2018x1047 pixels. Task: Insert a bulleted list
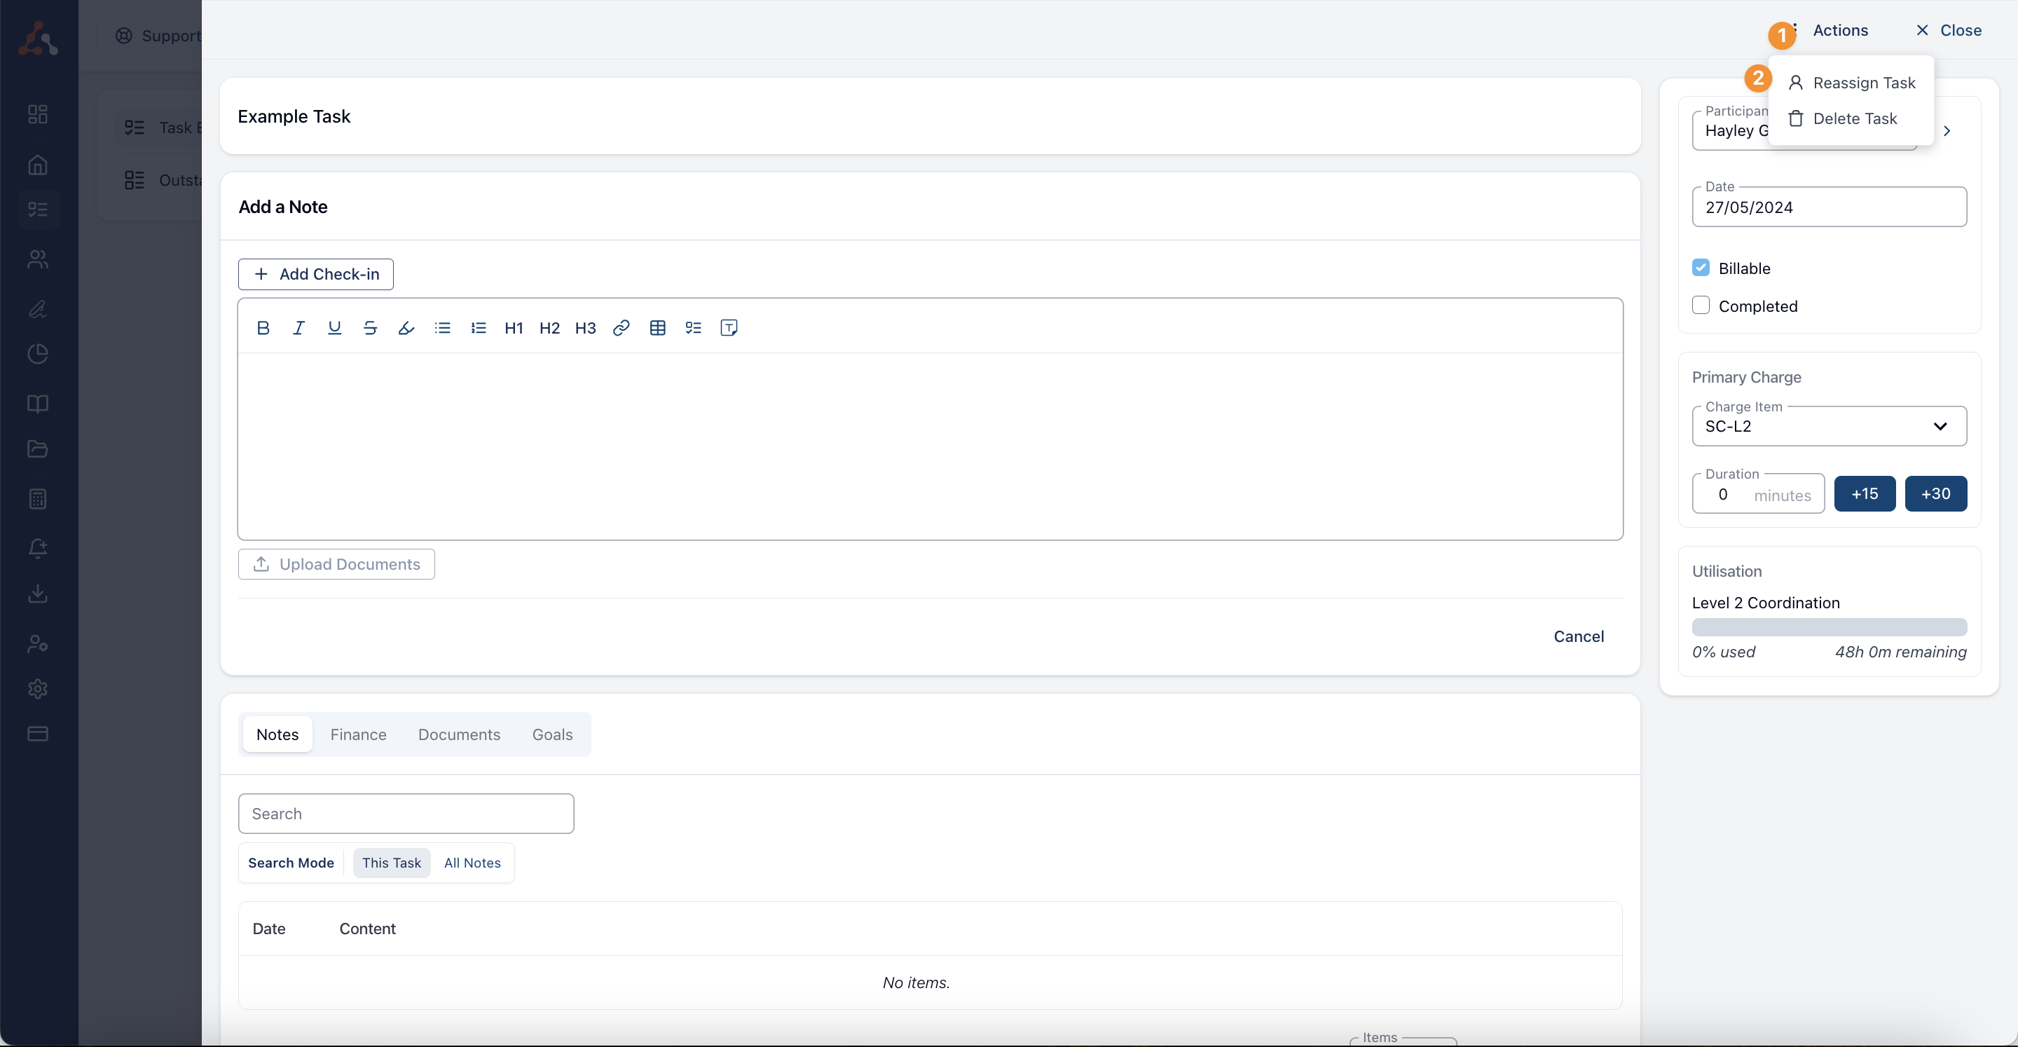[443, 327]
